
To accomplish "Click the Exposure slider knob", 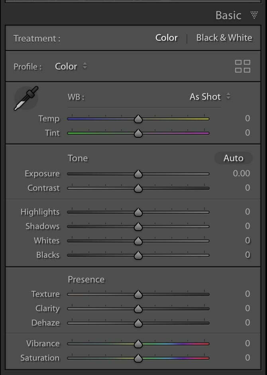I will [x=138, y=174].
